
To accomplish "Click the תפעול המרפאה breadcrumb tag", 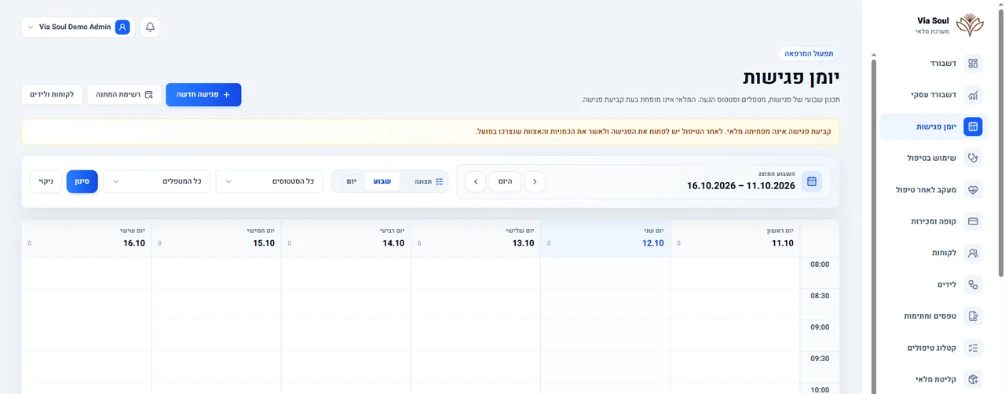I will (809, 53).
